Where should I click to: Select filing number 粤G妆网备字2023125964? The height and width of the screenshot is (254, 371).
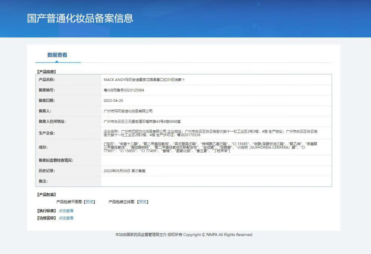click(x=124, y=90)
